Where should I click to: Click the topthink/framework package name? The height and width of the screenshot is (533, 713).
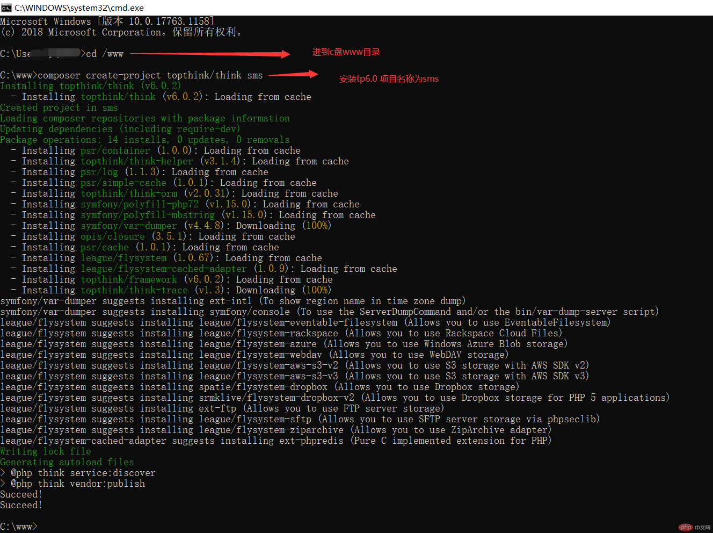[x=129, y=279]
